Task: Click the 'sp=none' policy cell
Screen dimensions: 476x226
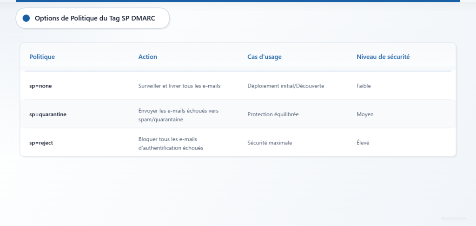Action: coord(41,86)
